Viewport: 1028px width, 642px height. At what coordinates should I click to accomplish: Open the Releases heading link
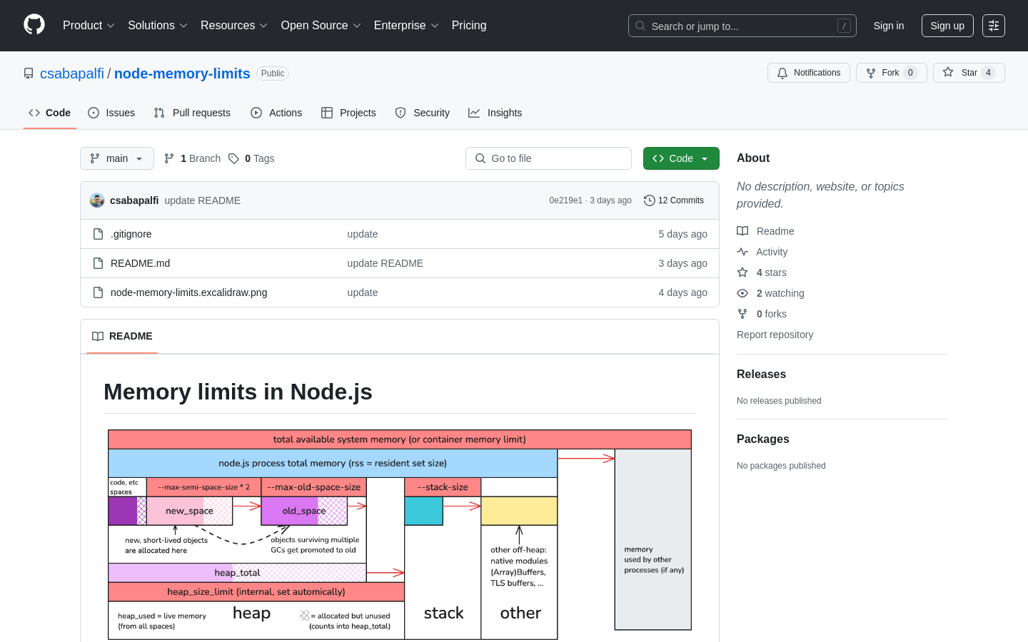click(x=761, y=374)
